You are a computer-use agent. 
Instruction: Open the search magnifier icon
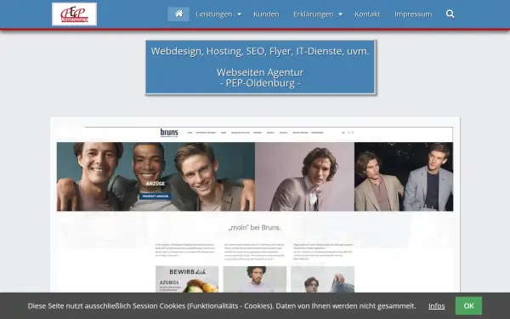(450, 14)
